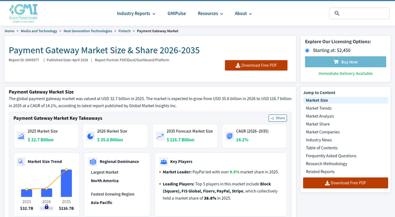This screenshot has width=395, height=217.
Task: Open Frequently Asked Questions link
Action: (331, 156)
